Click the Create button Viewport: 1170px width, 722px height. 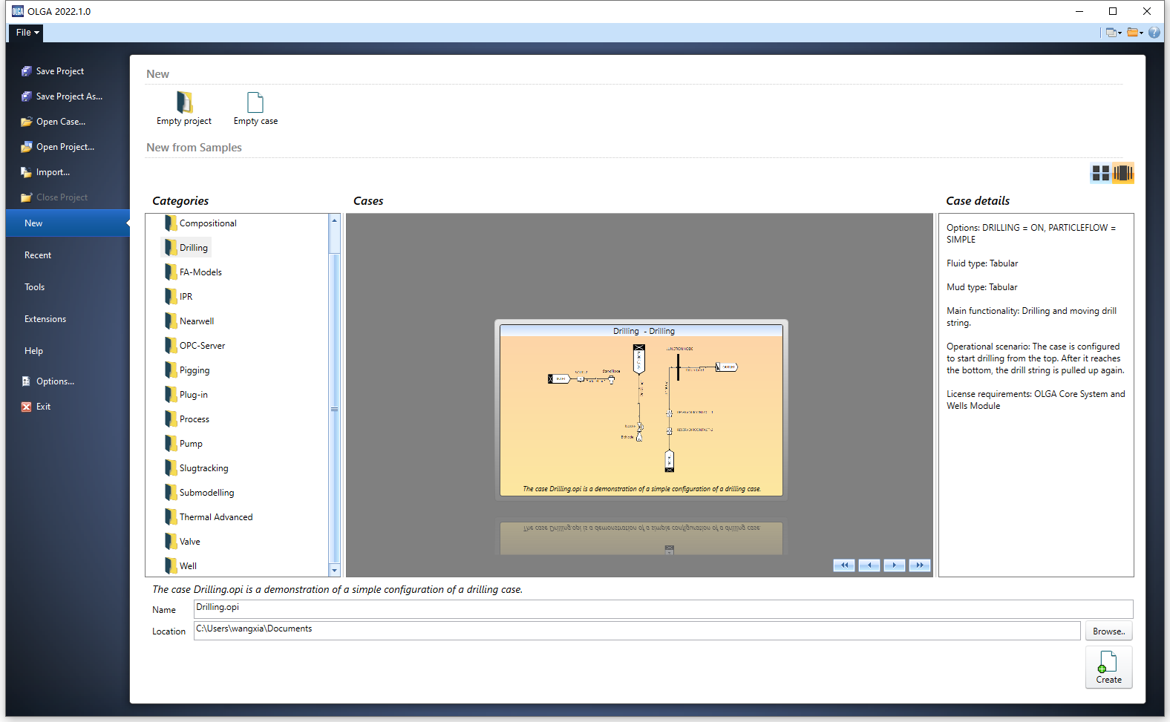pyautogui.click(x=1109, y=667)
